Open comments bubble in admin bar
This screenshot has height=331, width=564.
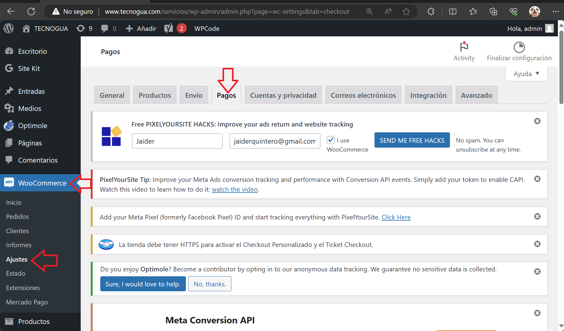(x=109, y=28)
